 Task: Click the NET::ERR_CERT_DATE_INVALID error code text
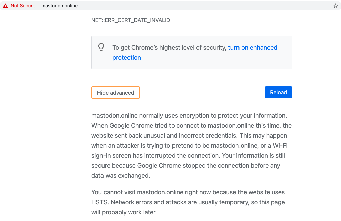131,20
